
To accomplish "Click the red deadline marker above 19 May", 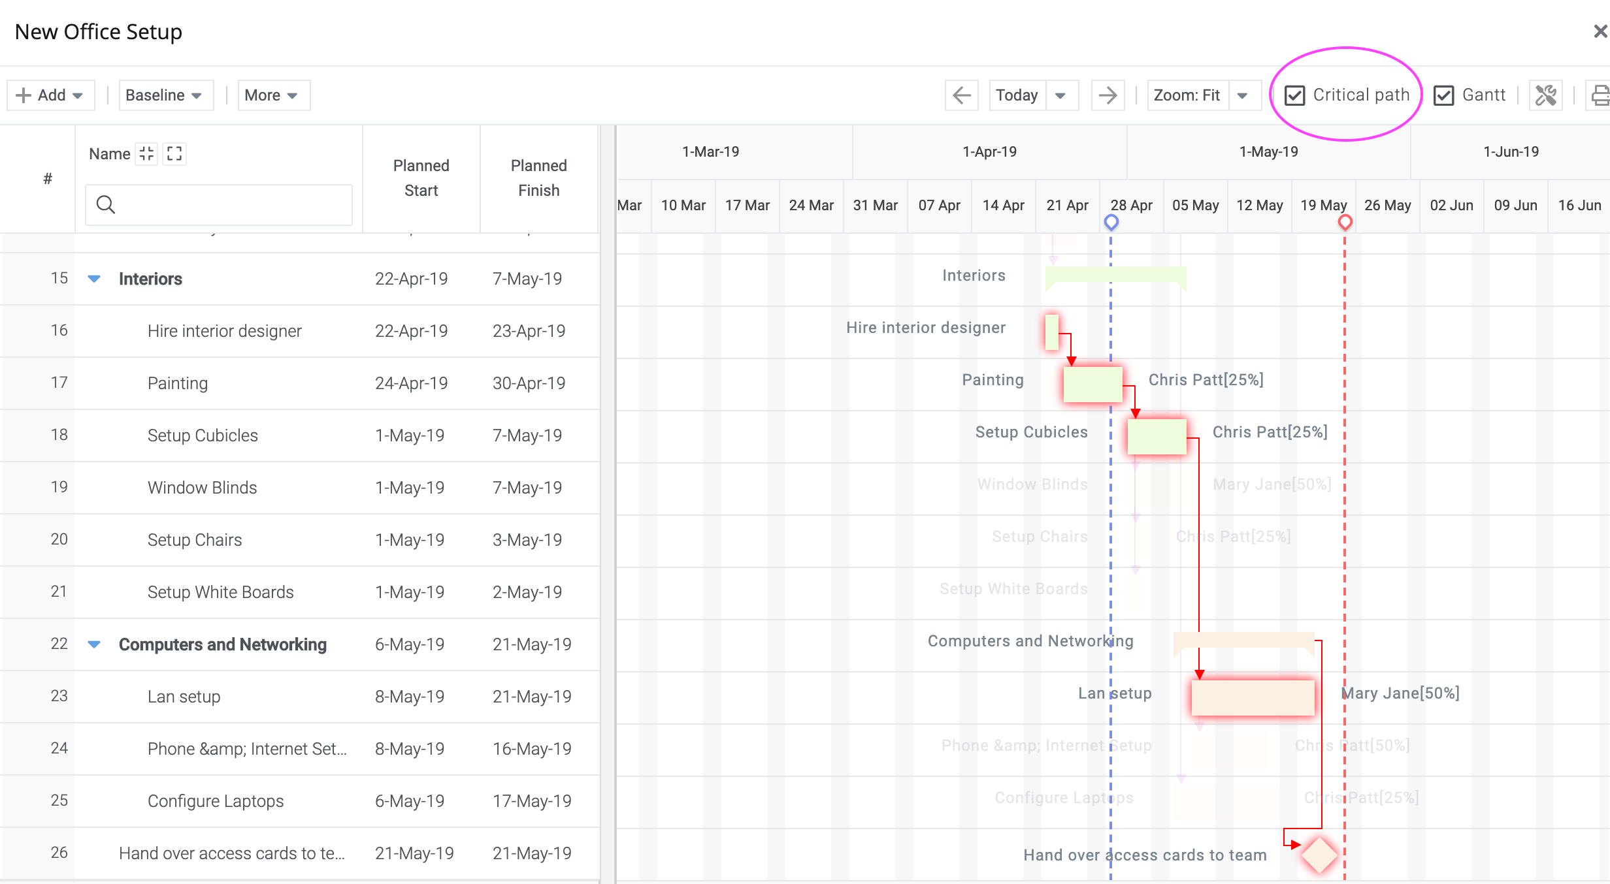I will pos(1345,222).
